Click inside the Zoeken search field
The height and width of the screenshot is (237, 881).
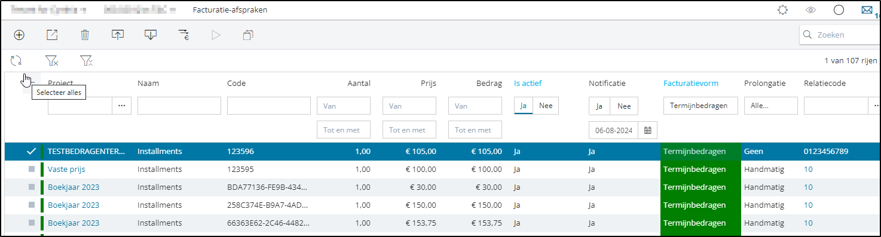tap(840, 35)
